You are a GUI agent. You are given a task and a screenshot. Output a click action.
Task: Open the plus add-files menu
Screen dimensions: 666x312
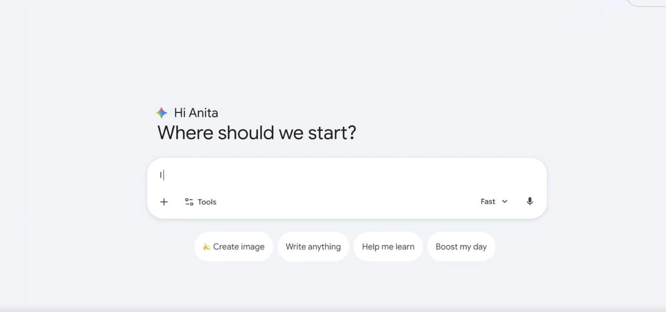tap(164, 202)
